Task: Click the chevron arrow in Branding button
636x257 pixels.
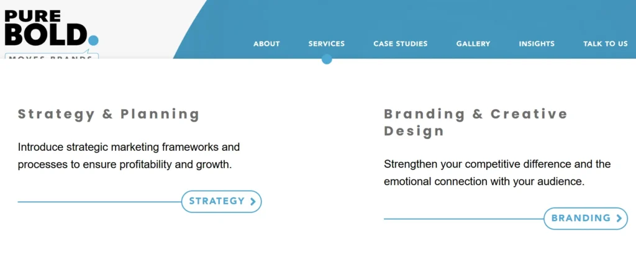Action: tap(619, 219)
